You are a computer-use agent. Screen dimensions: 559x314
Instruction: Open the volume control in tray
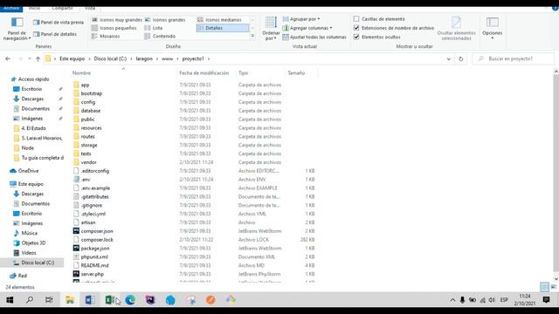pos(492,300)
